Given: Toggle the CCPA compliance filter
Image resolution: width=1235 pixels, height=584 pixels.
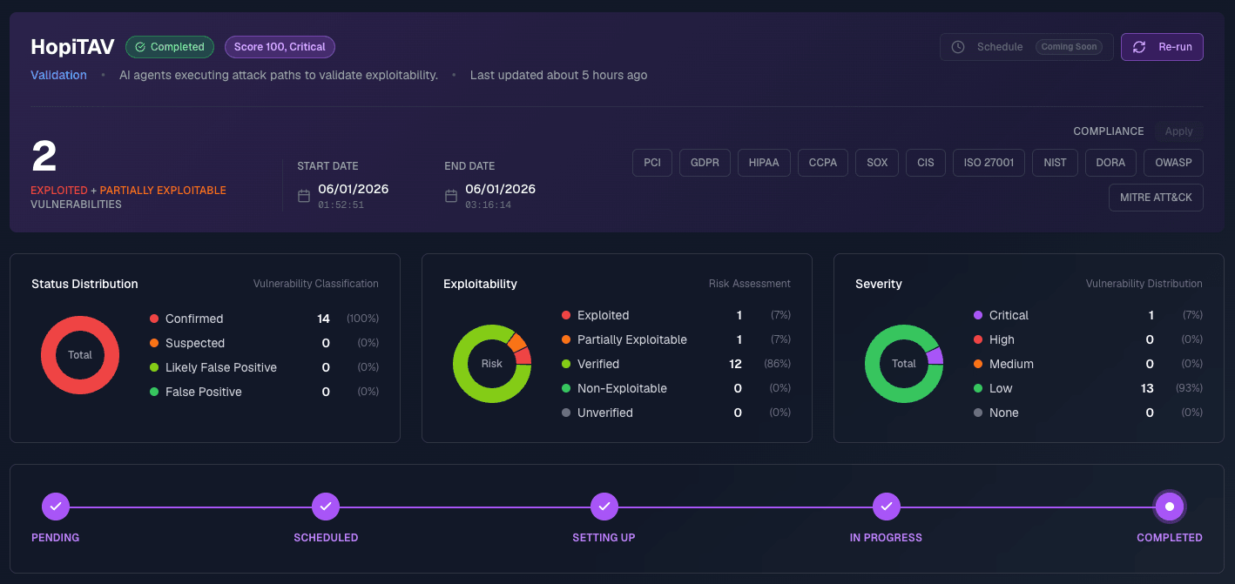Looking at the screenshot, I should click(823, 163).
